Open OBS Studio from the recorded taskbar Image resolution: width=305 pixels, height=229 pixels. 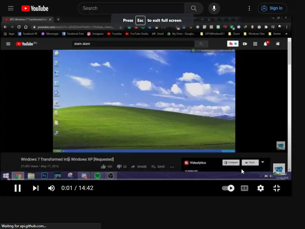tap(111, 176)
